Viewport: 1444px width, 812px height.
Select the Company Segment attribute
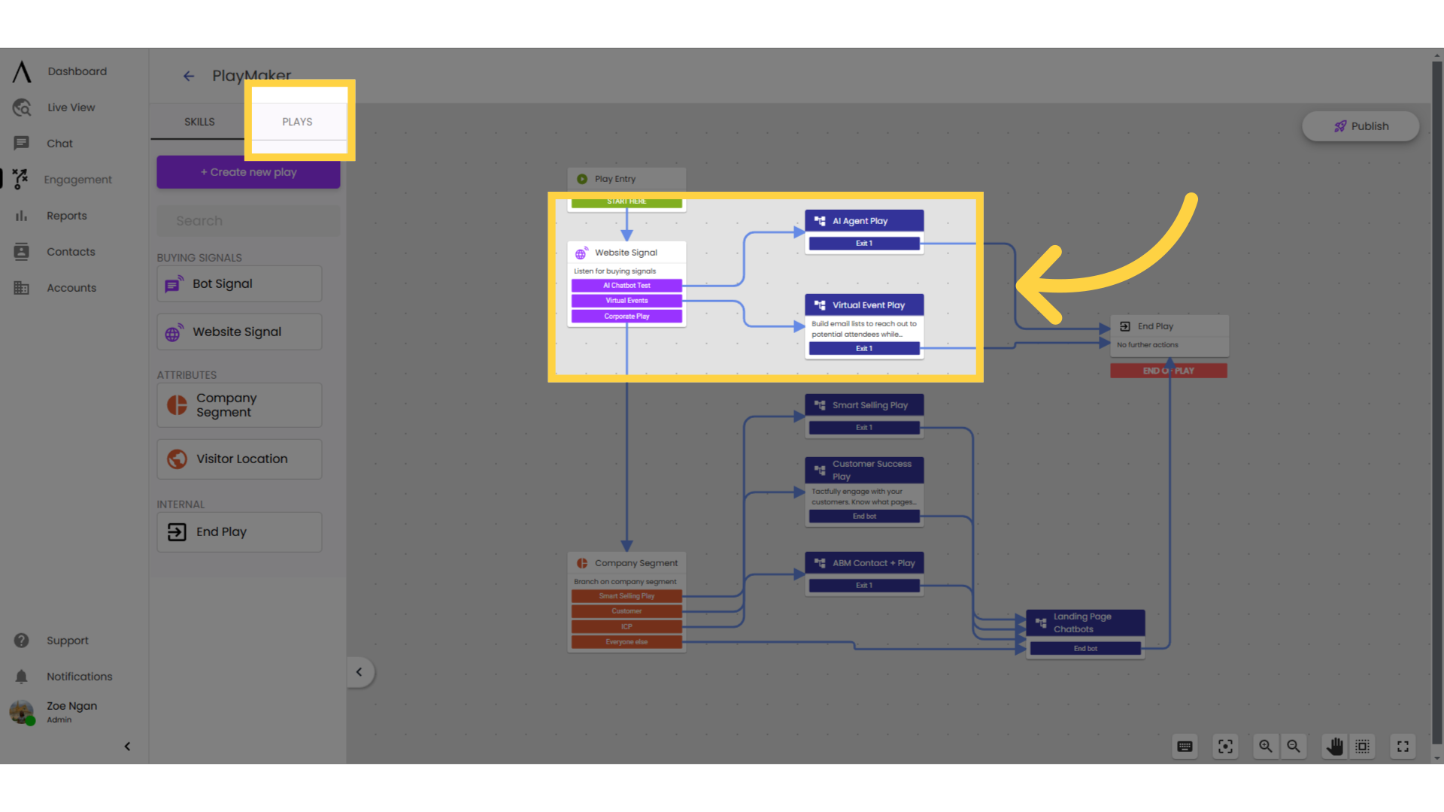click(x=239, y=405)
